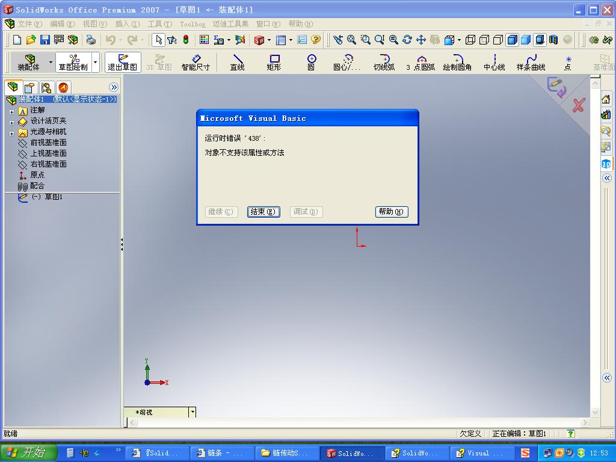Expand the 光源与相机 tree node
The width and height of the screenshot is (616, 462).
[x=12, y=134]
